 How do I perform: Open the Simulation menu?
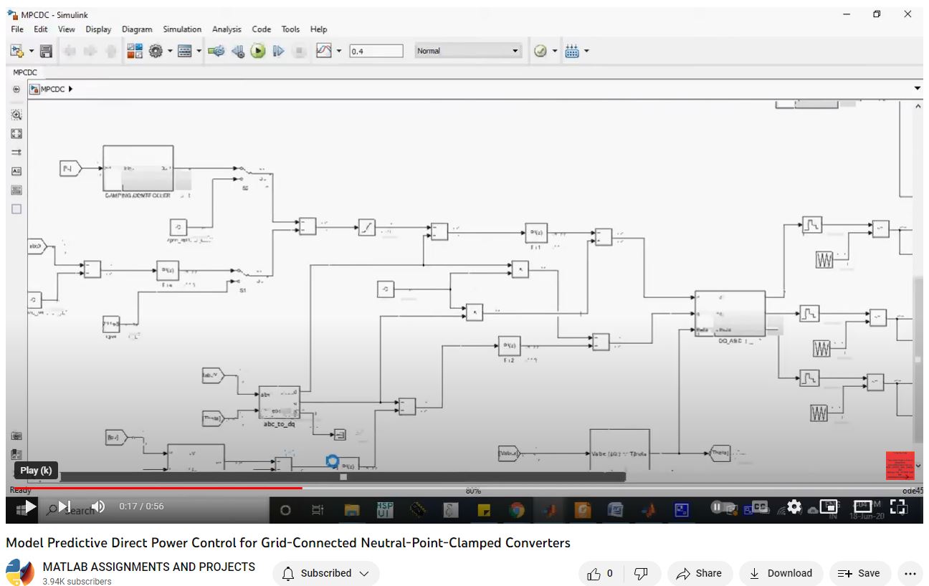pos(182,29)
